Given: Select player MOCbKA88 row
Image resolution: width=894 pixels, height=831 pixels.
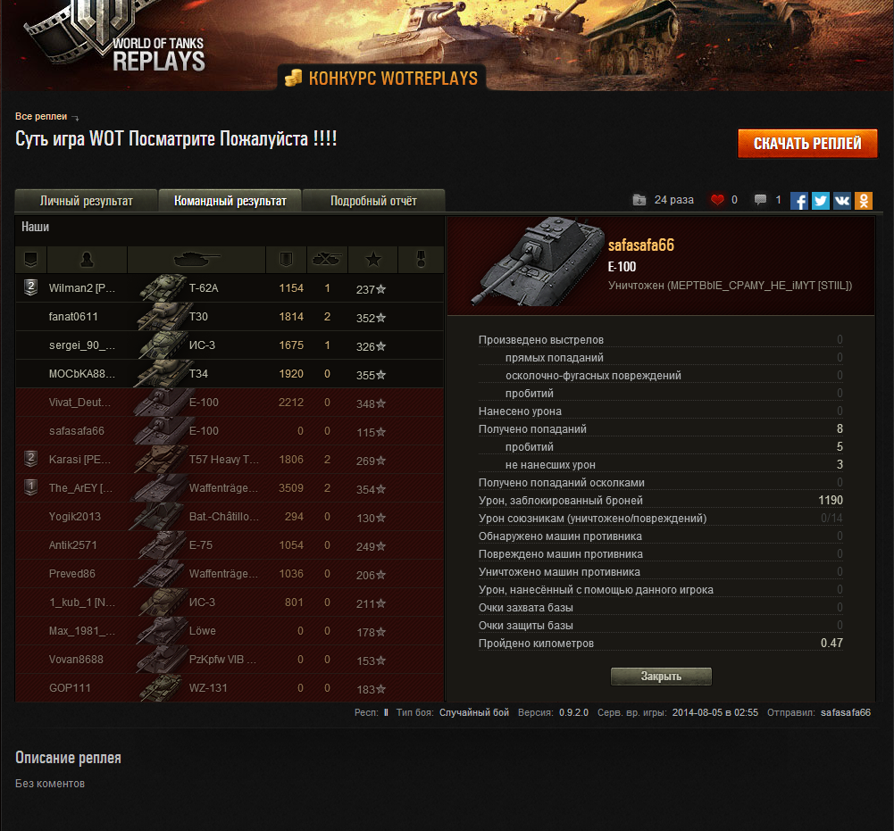Looking at the screenshot, I should (230, 374).
